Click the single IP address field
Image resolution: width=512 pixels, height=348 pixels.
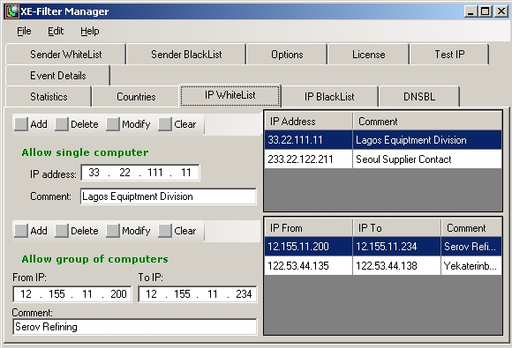point(140,173)
